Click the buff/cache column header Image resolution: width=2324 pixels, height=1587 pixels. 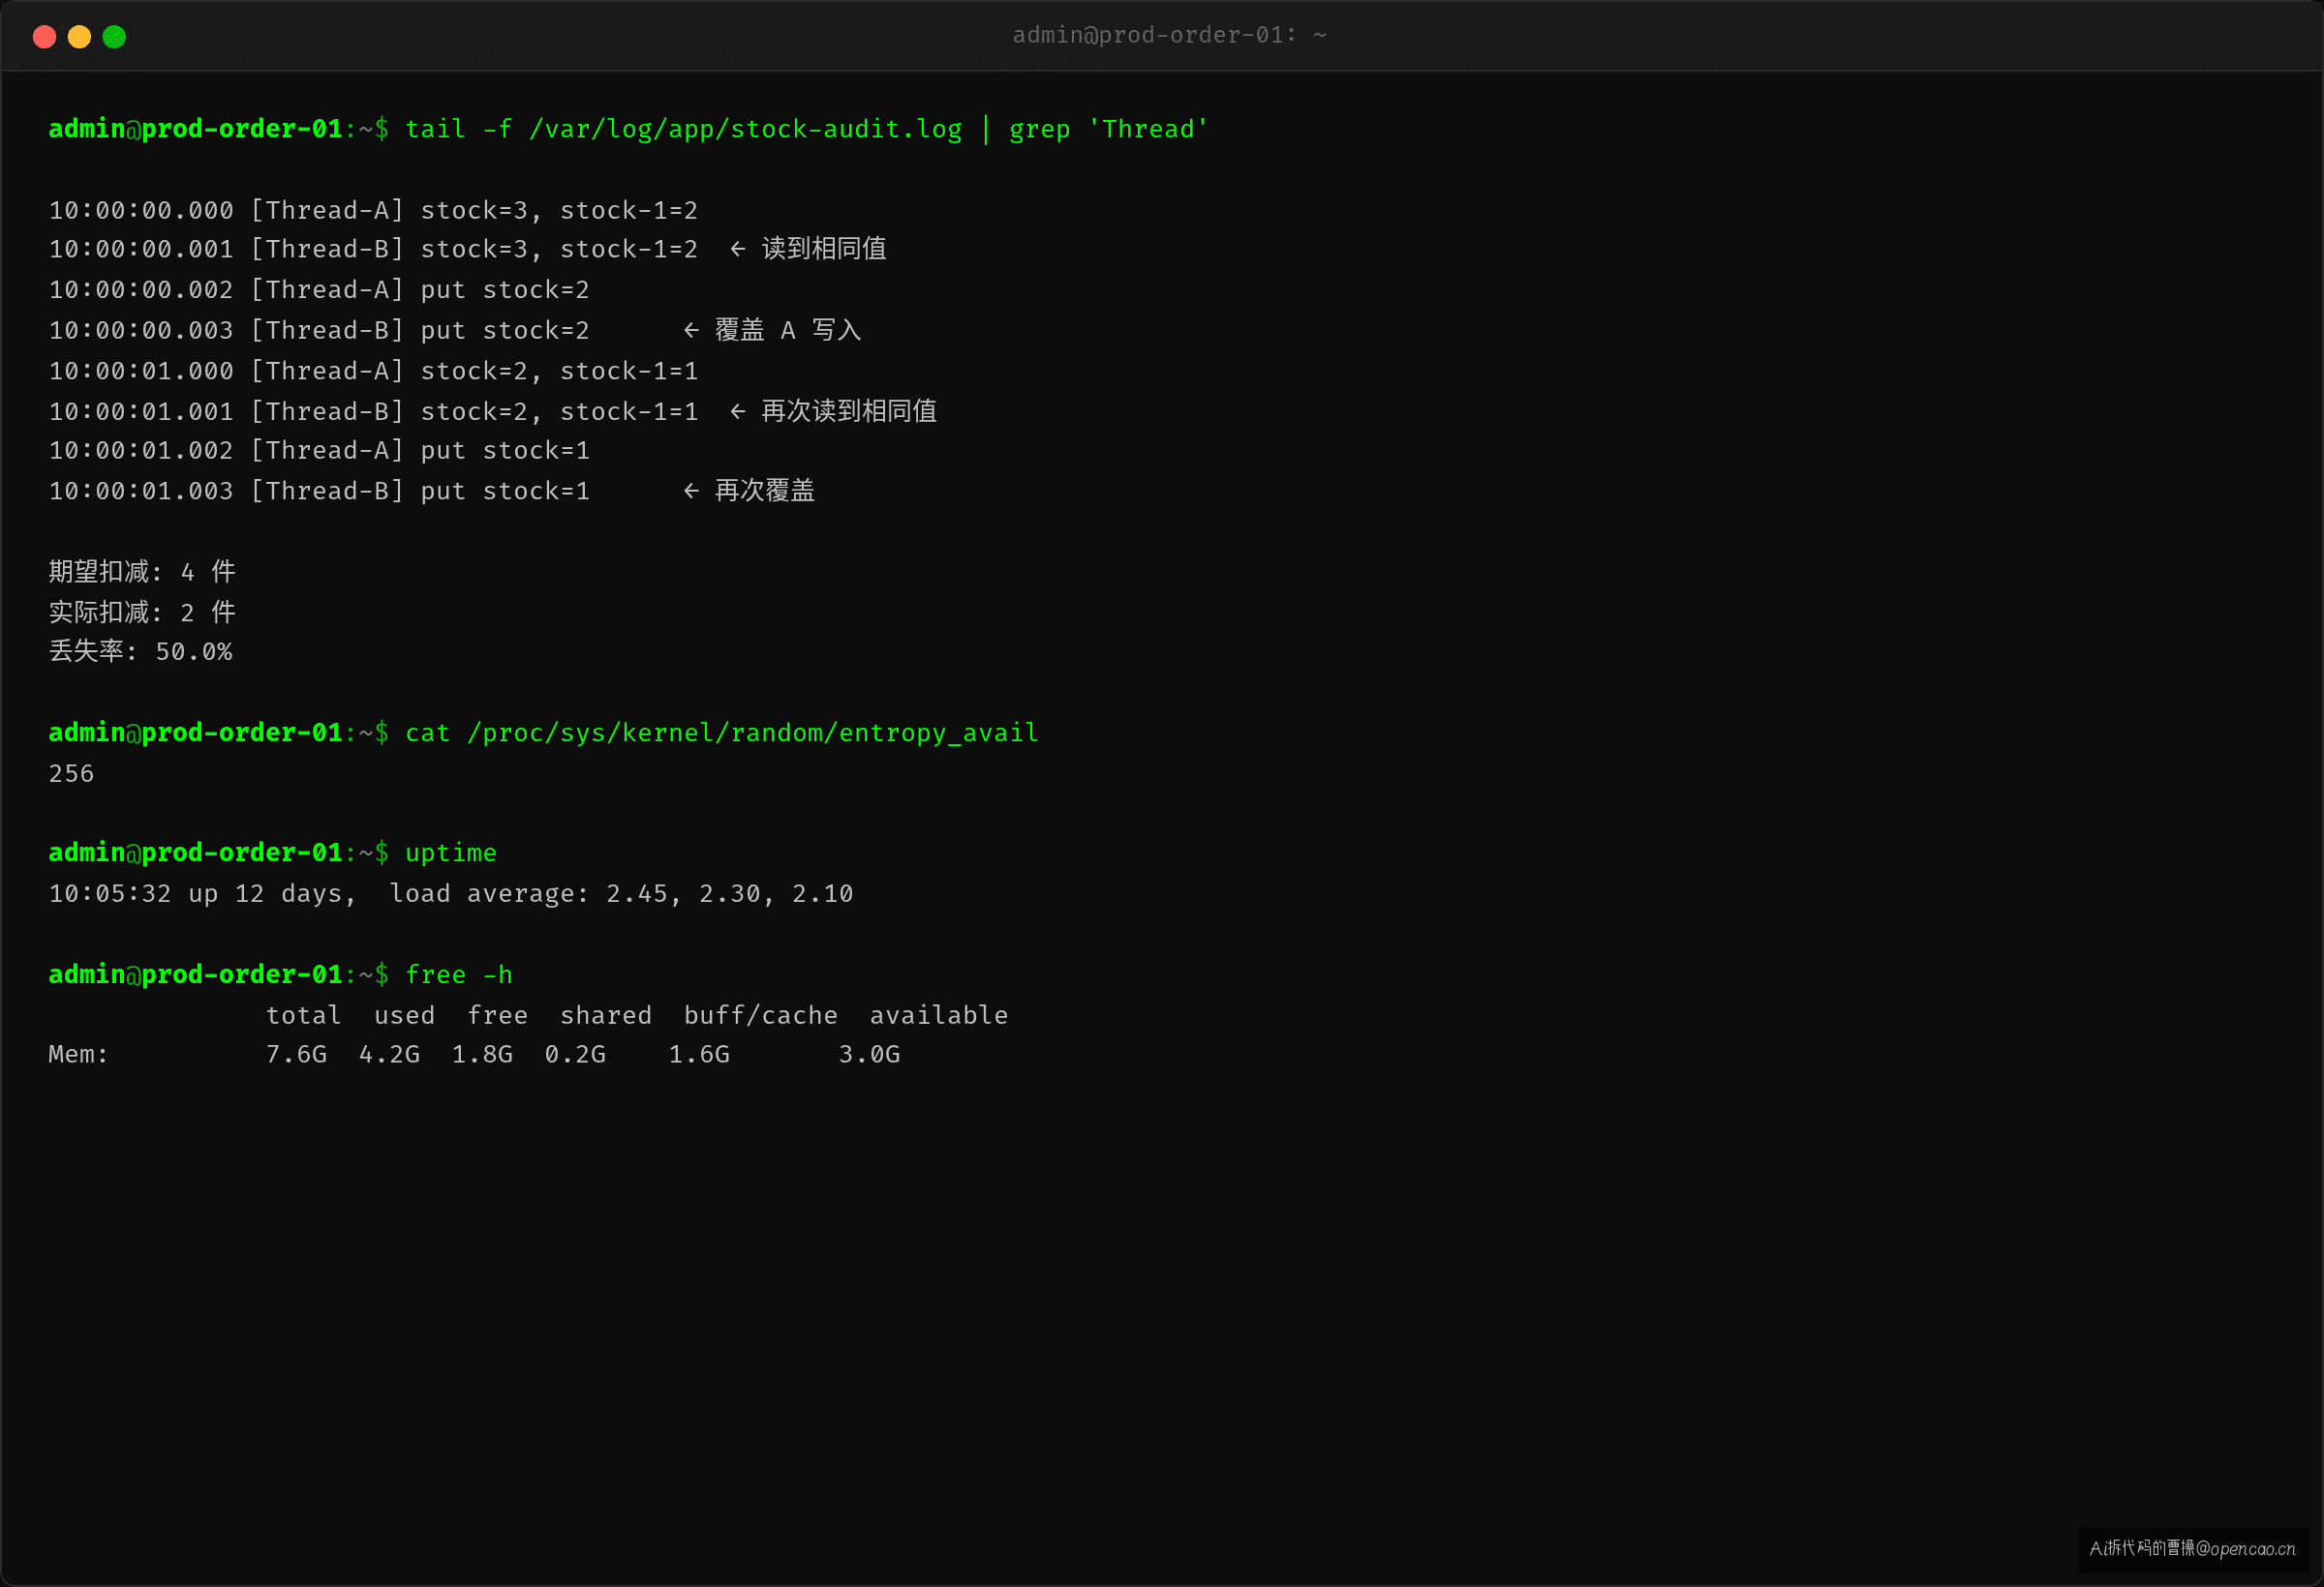click(x=761, y=1015)
